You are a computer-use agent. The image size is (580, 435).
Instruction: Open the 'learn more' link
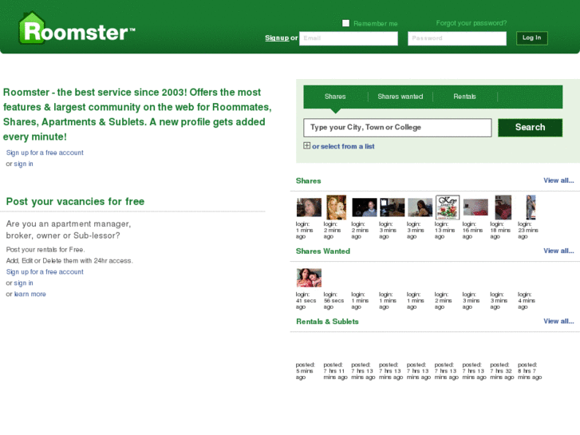[30, 294]
